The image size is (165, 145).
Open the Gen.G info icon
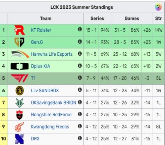80,42
